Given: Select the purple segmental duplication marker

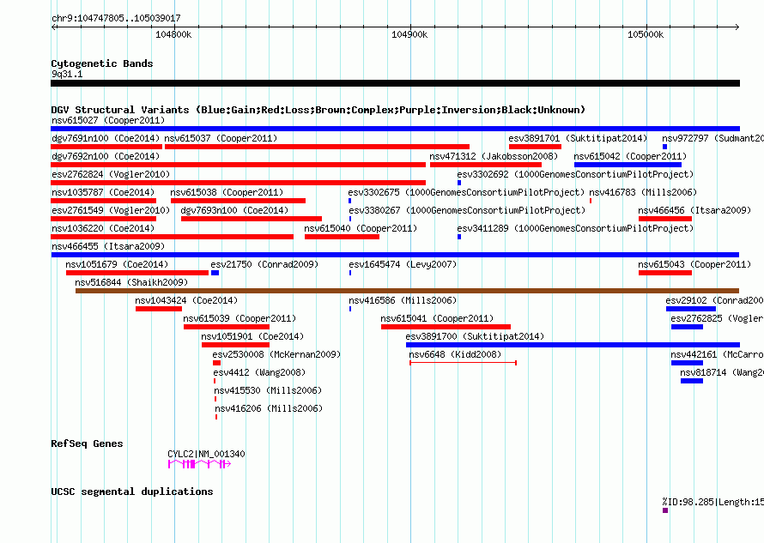Looking at the screenshot, I should tap(665, 510).
